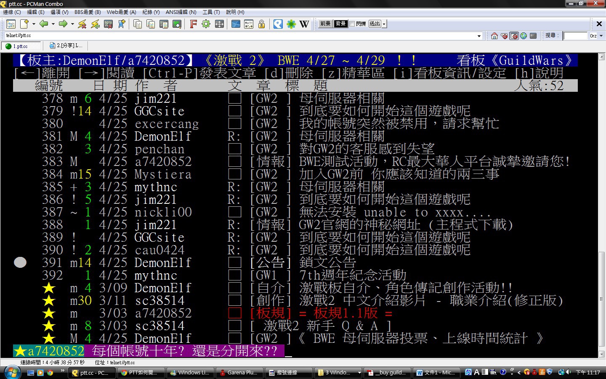Open the 連線 (C) menu
Image resolution: width=606 pixels, height=379 pixels.
tap(12, 12)
